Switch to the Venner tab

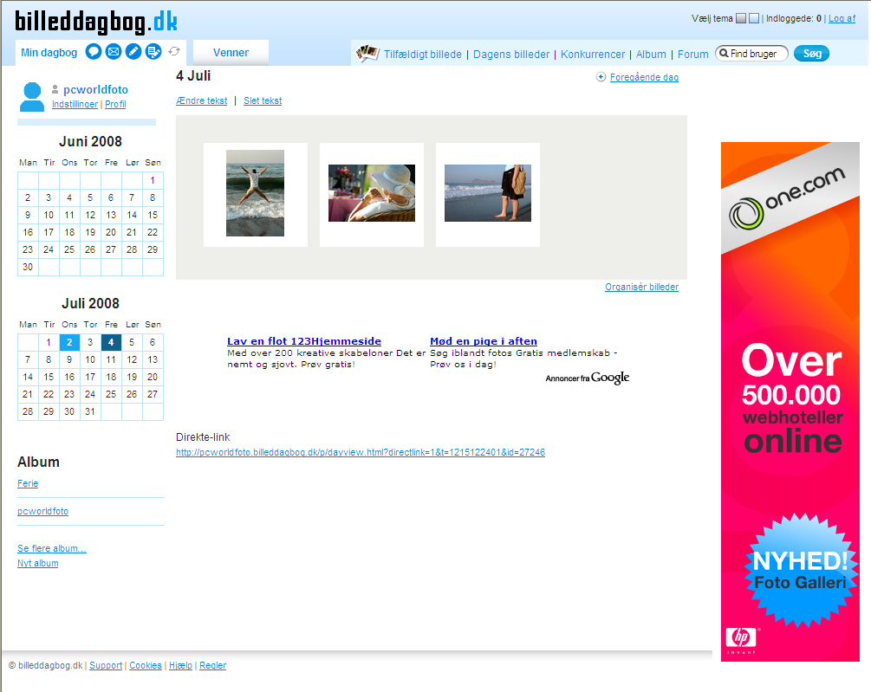231,53
